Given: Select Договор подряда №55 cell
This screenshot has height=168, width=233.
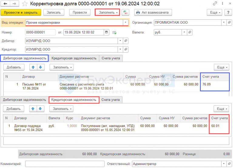Looking at the screenshot, I should tap(29, 128).
